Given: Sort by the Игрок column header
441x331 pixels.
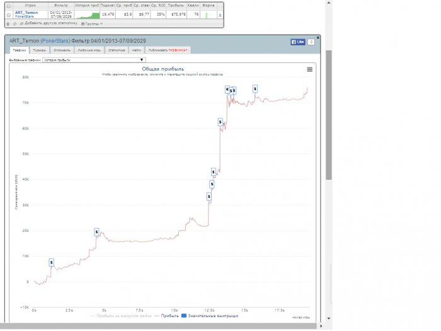Looking at the screenshot, I should pyautogui.click(x=30, y=6).
